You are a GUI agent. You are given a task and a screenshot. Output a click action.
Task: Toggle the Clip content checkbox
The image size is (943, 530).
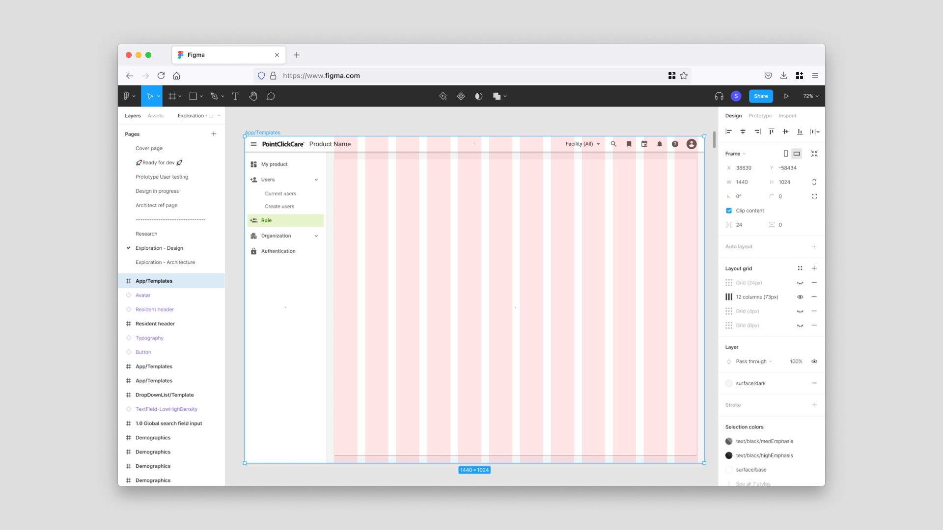point(729,211)
